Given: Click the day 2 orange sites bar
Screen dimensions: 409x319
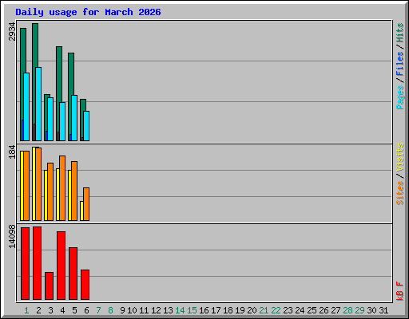Looking at the screenshot, I should click(x=38, y=184).
